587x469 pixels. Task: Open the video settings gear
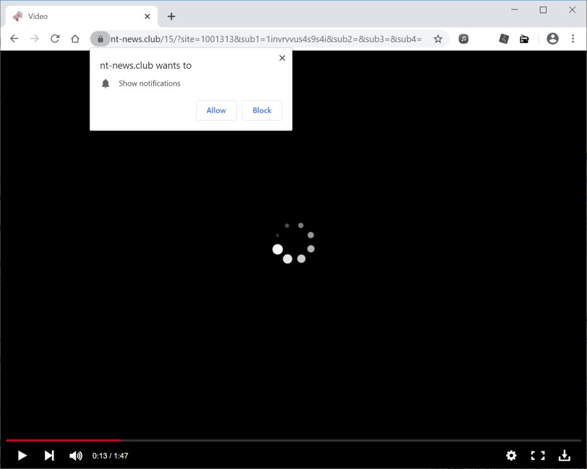click(511, 455)
